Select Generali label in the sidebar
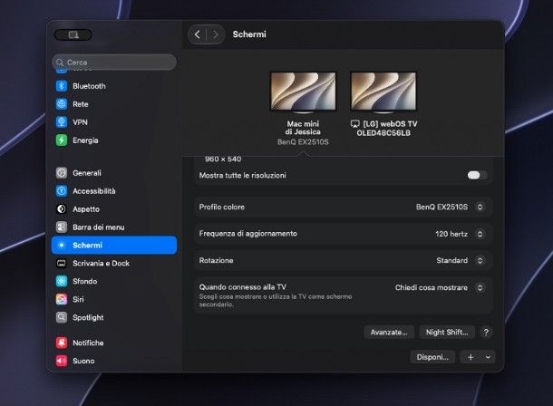The width and height of the screenshot is (553, 406). pyautogui.click(x=87, y=173)
